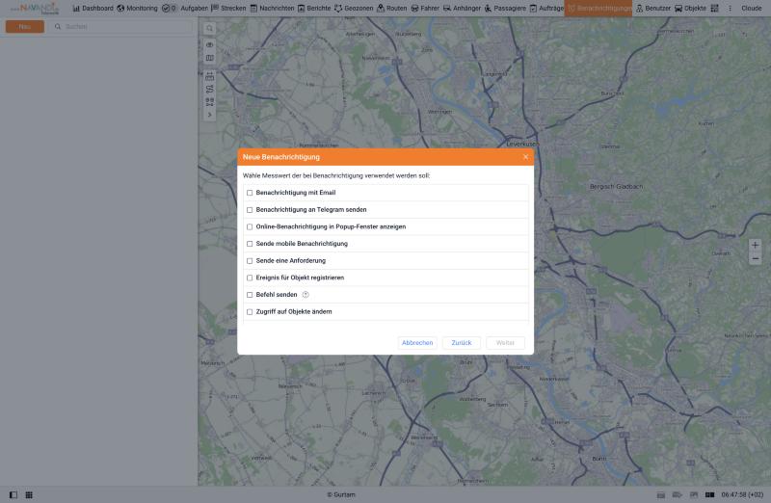Open the Benutzer section
This screenshot has width=771, height=503.
click(653, 9)
